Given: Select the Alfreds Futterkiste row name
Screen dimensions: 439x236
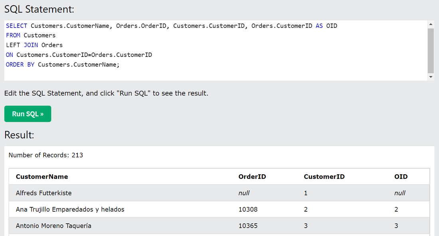Looking at the screenshot, I should [44, 193].
